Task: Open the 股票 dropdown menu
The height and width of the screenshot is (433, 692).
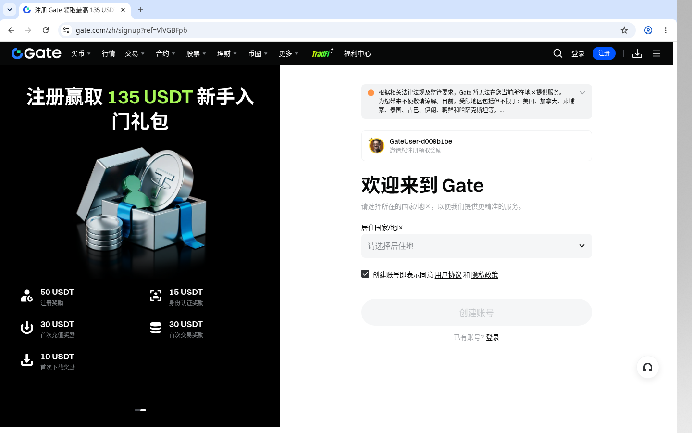Action: point(196,53)
